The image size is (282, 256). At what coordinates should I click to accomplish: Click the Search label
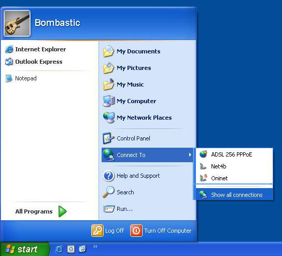[125, 192]
